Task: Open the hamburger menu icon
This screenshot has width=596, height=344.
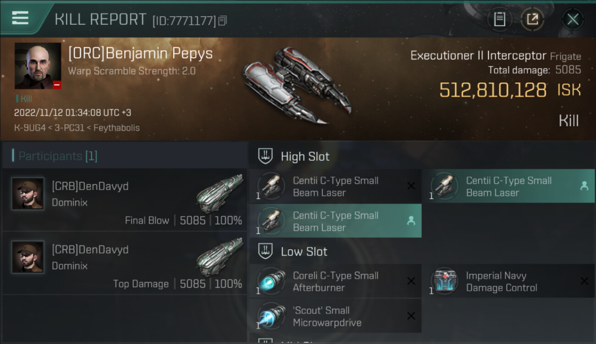Action: (20, 18)
